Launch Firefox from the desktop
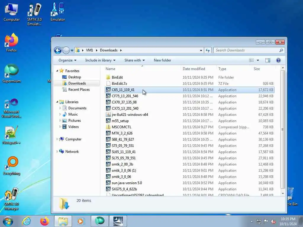 12,43
